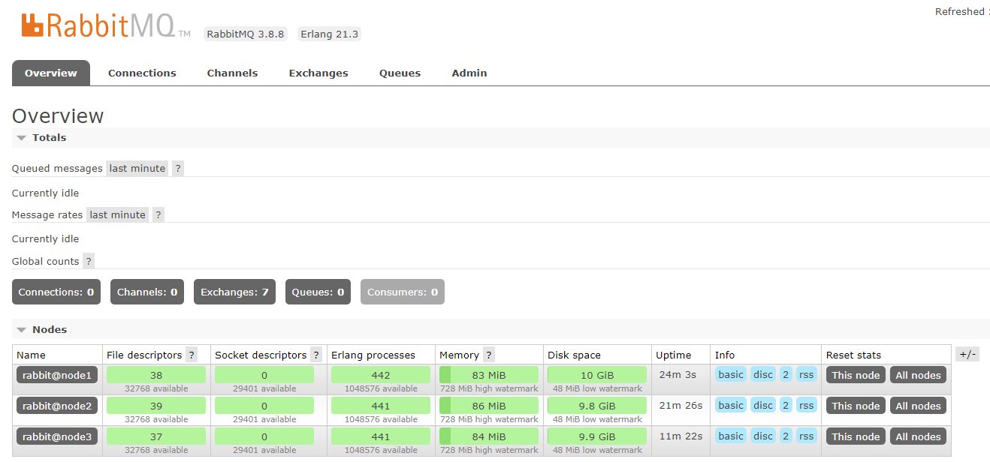This screenshot has height=462, width=990.
Task: Open Socket descriptors help question mark
Action: 316,355
